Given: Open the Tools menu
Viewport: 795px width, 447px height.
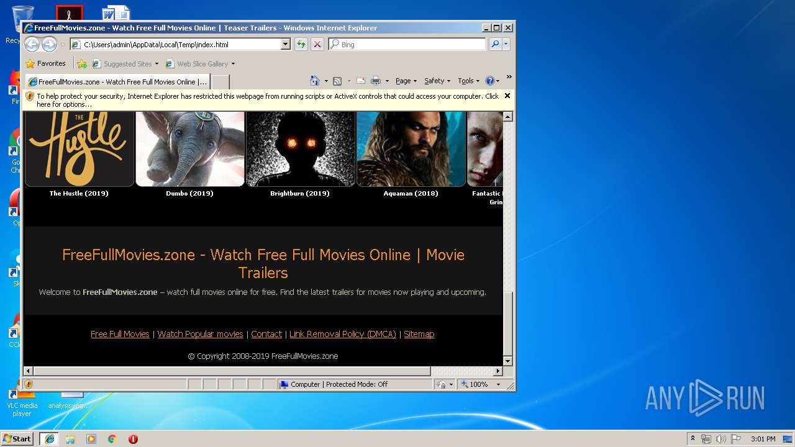Looking at the screenshot, I should pyautogui.click(x=469, y=81).
